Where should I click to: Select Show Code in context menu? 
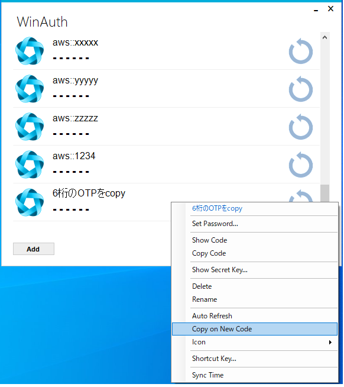[x=255, y=241]
